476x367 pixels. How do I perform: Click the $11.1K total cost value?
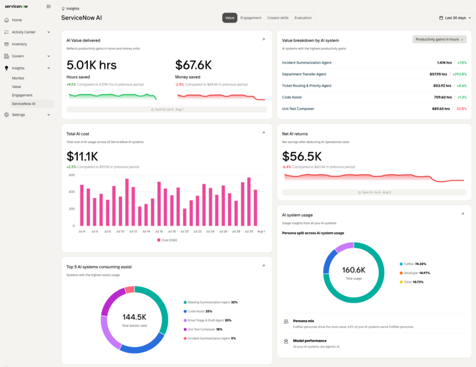point(82,156)
